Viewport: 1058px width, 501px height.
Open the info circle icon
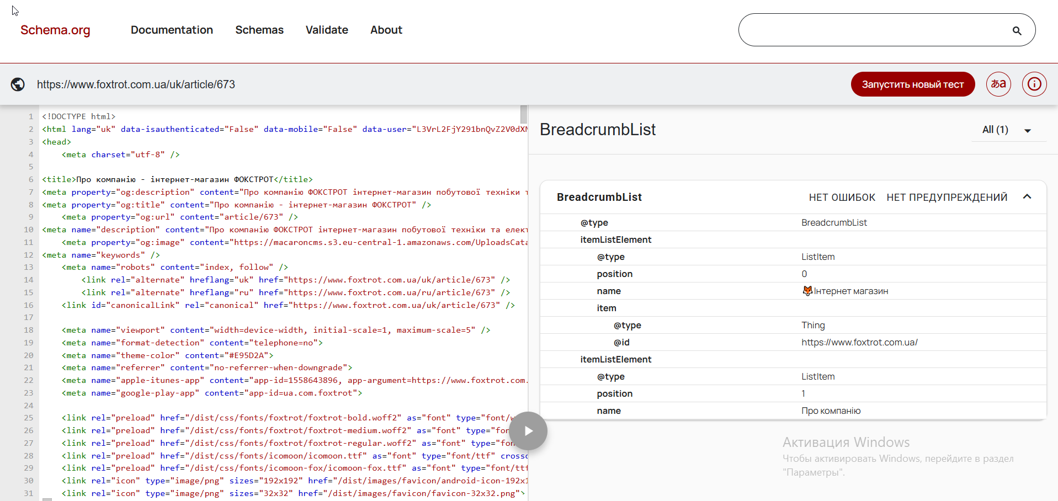click(1034, 84)
